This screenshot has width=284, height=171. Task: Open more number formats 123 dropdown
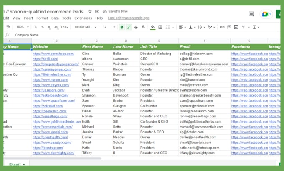[x=64, y=27]
